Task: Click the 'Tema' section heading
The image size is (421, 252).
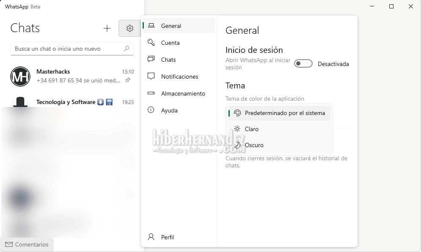Action: click(235, 85)
